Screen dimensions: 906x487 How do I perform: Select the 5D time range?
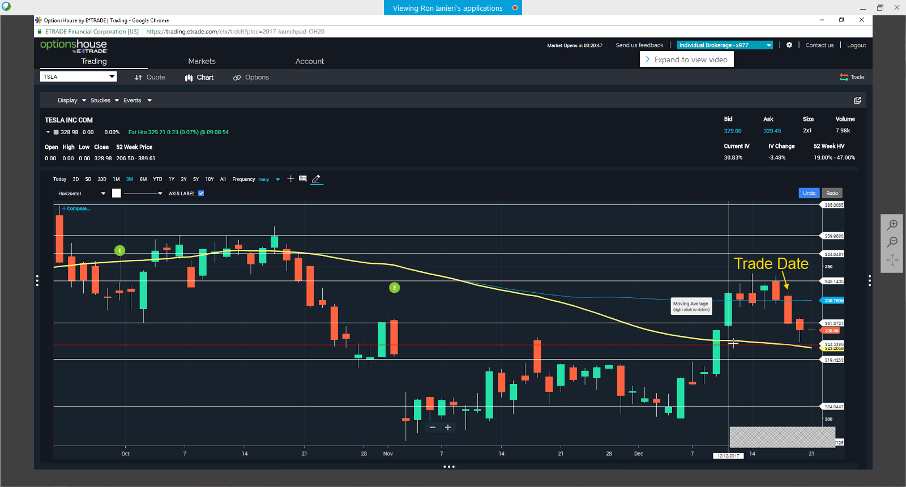pyautogui.click(x=88, y=179)
